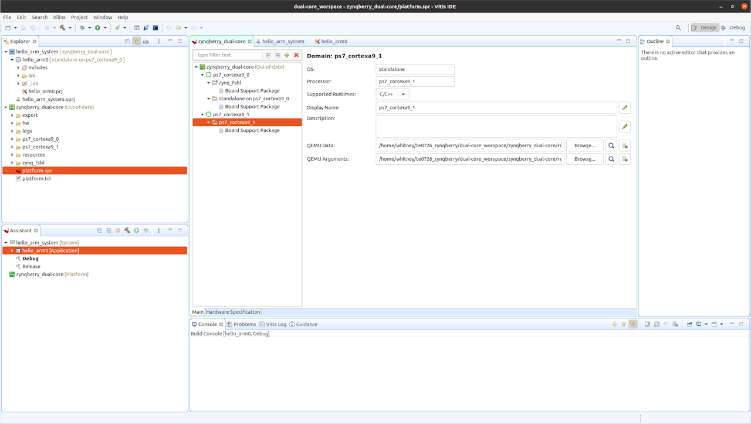Click Browse button for QEMU Data
The image size is (751, 424).
pyautogui.click(x=584, y=145)
